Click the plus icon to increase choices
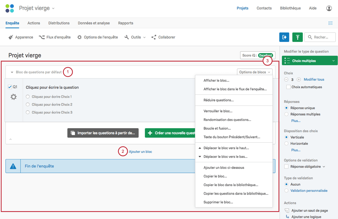Viewport: 338px width, 219px height. tap(299, 79)
